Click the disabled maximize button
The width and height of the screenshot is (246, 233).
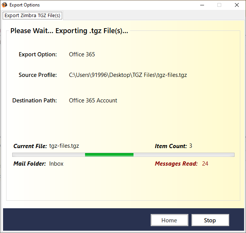pyautogui.click(x=219, y=5)
